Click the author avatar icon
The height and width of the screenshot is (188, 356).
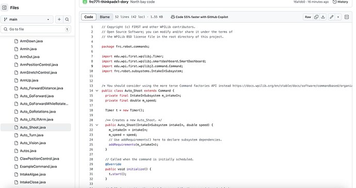click(x=85, y=2)
